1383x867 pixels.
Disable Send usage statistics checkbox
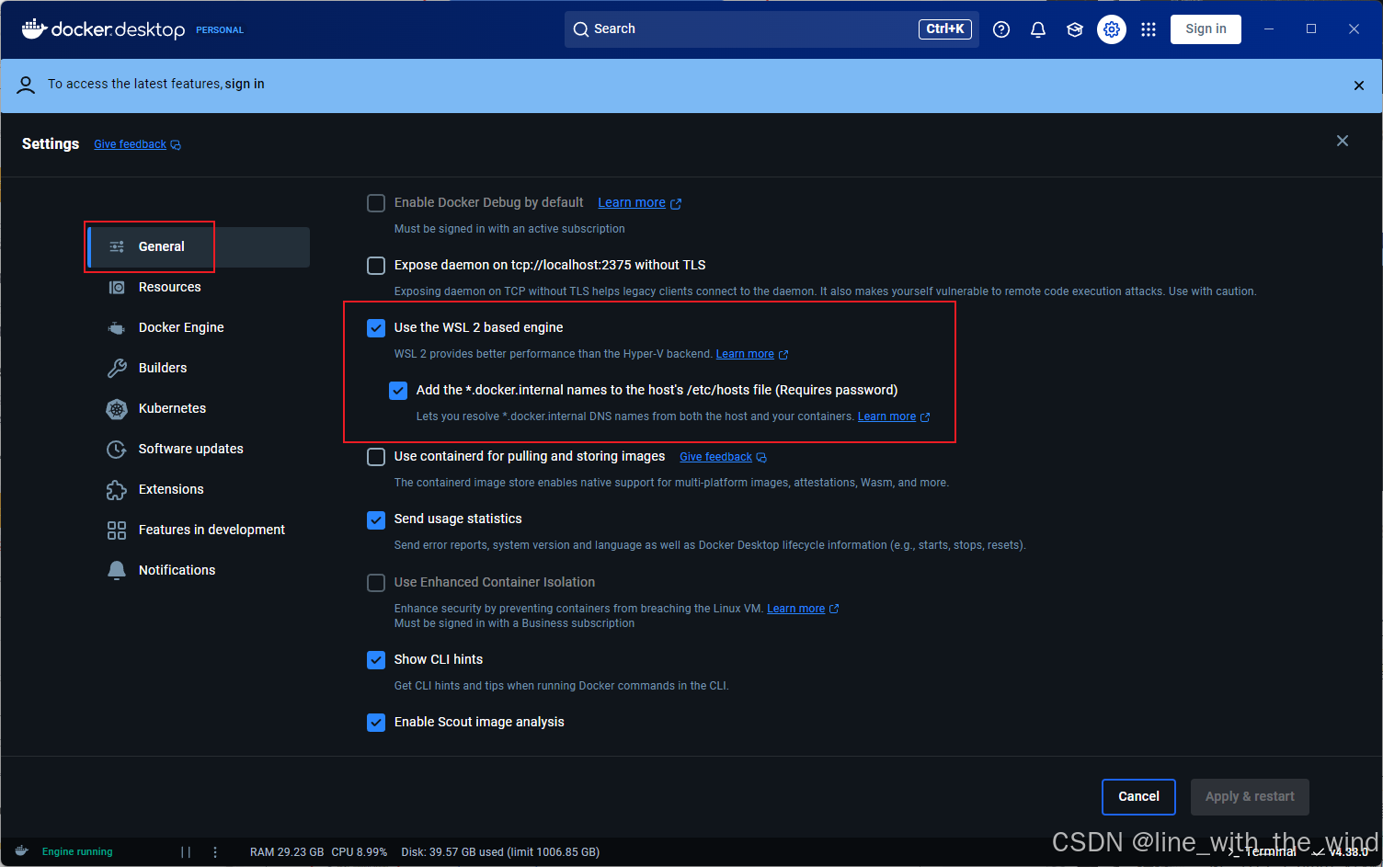click(x=376, y=520)
